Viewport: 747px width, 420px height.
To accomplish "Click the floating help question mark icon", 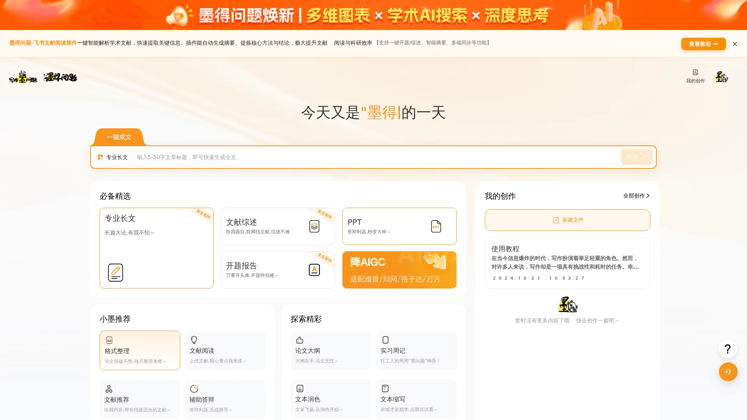I will (x=728, y=348).
